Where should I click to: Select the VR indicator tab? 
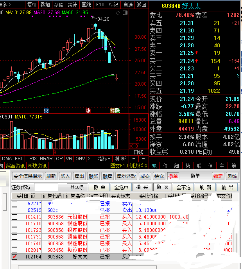point(69,159)
